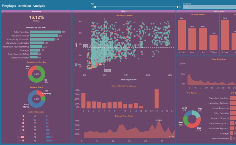Select the age 24 row in Gender Bifurcation
This screenshot has height=145, width=236.
[x=35, y=137]
